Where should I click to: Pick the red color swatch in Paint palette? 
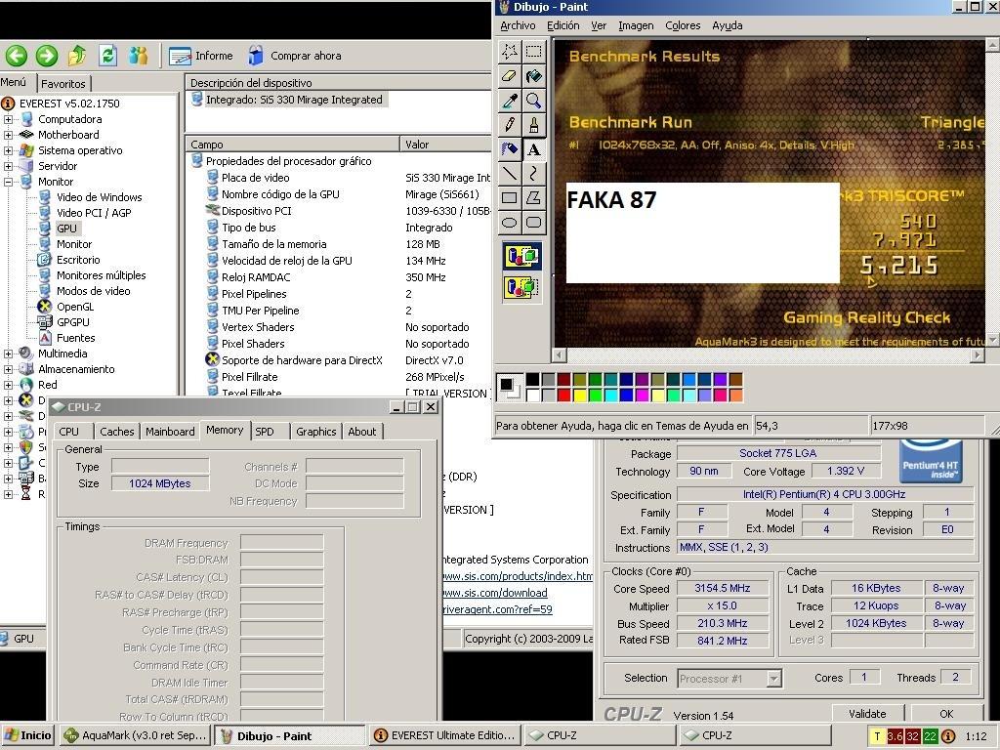pyautogui.click(x=563, y=396)
